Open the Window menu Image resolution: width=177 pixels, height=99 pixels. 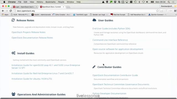pos(70,2)
